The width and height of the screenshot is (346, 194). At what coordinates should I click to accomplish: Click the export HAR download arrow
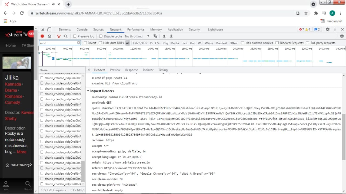click(171, 36)
